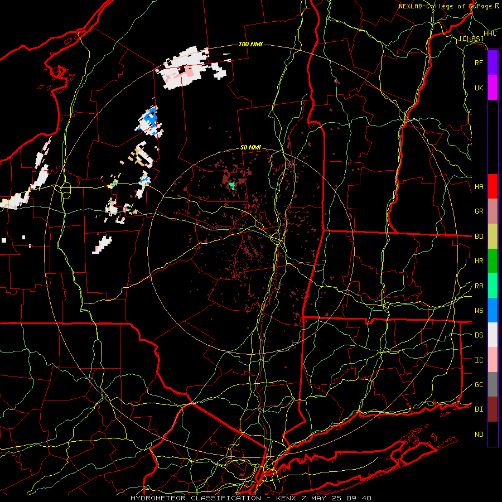This screenshot has height=502, width=502.
Task: Click the HR green legend swatch
Action: click(x=493, y=261)
